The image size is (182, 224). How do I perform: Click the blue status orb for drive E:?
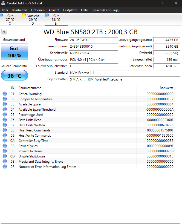coord(47,15)
